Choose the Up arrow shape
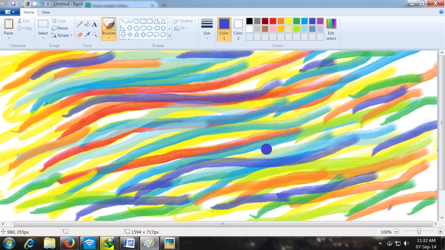445x250 pixels. click(x=163, y=28)
